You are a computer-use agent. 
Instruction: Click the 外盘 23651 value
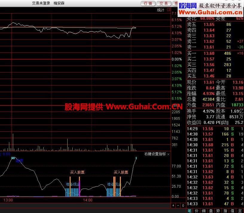208,105
